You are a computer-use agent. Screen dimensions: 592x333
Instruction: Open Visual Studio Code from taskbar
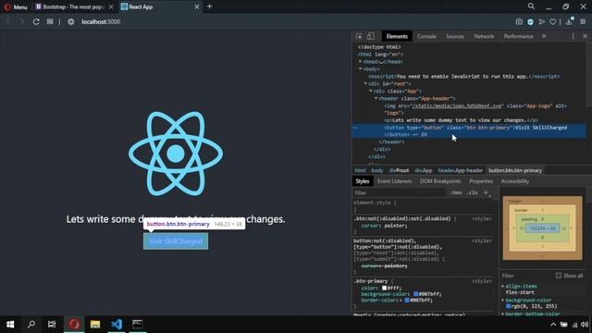117,325
